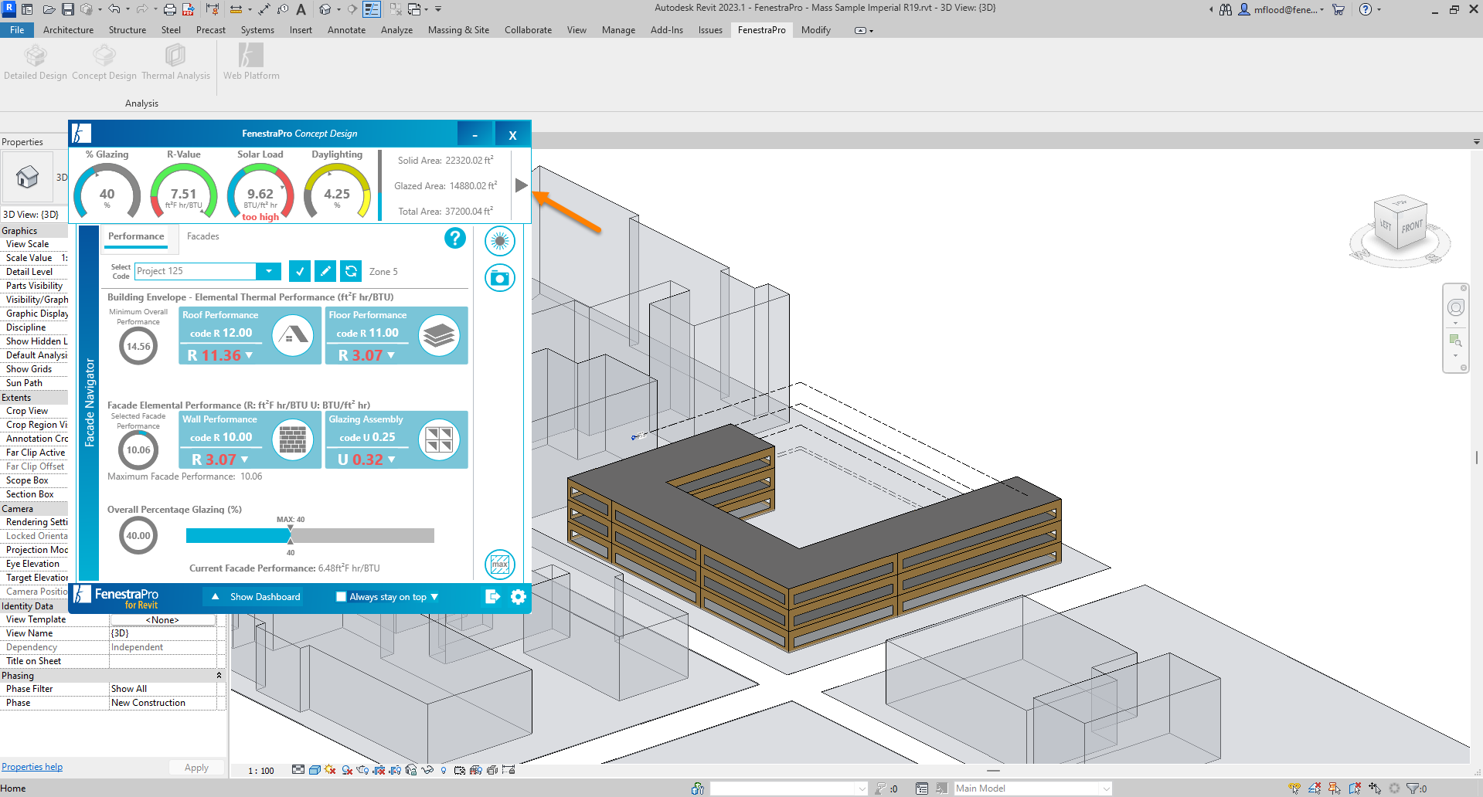1483x797 pixels.
Task: Expand the area details arrow in dashboard
Action: tap(521, 185)
